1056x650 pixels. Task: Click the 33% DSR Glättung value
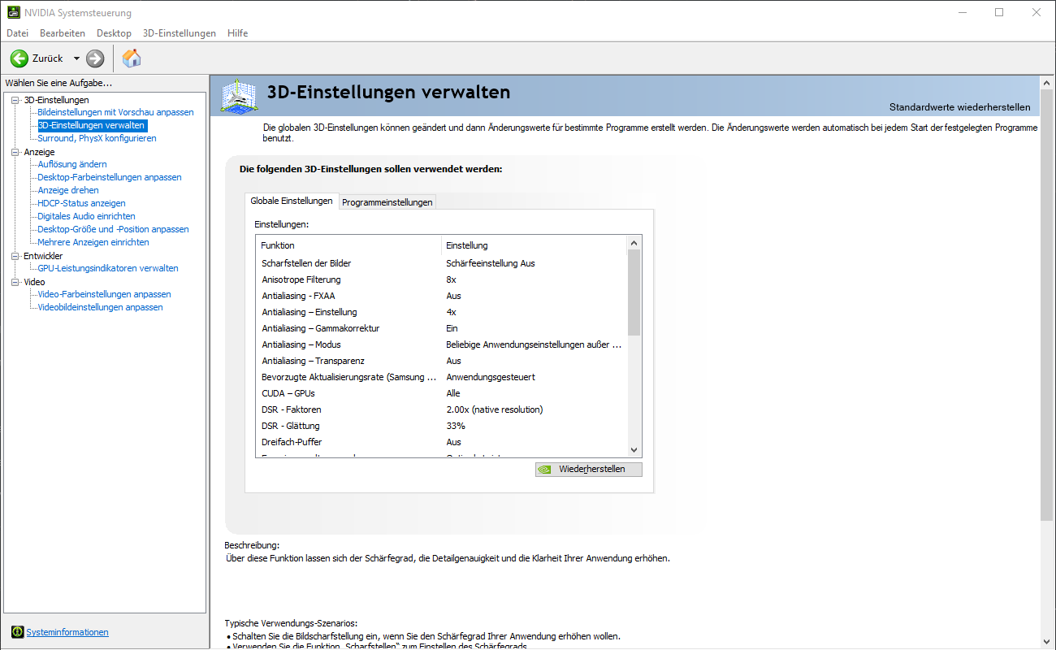pos(456,426)
